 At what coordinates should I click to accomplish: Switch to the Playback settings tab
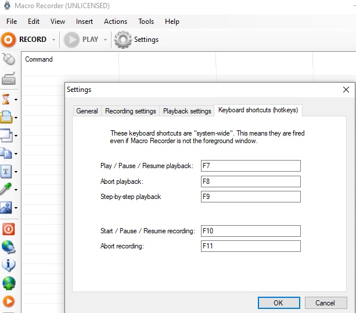187,111
